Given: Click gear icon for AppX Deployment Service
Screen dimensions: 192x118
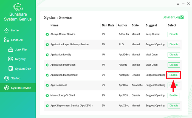Looking at the screenshot, I should point(47,106).
